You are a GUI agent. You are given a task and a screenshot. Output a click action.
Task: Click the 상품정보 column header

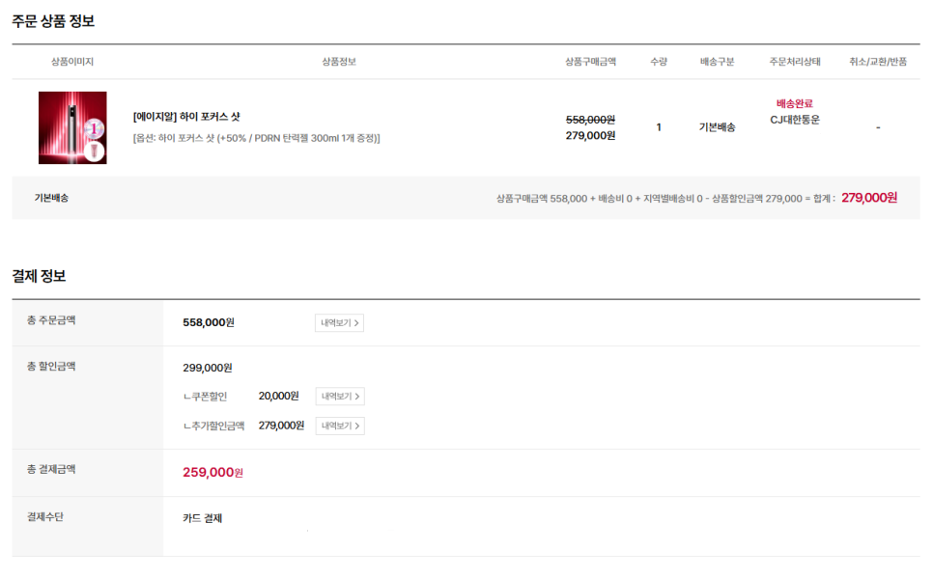339,61
